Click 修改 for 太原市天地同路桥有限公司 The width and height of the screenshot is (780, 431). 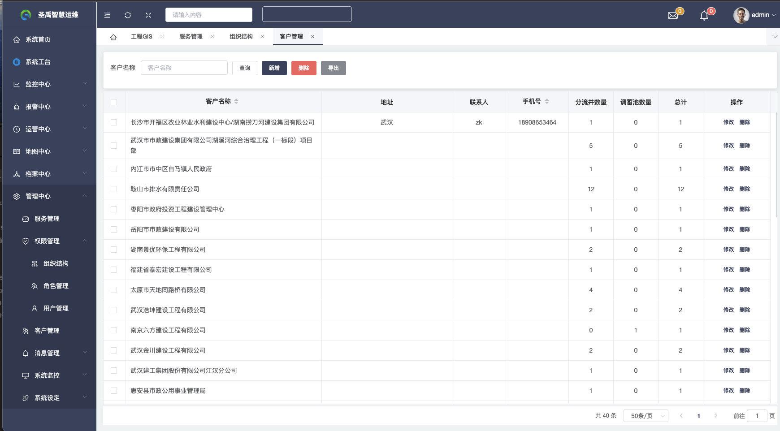(728, 290)
